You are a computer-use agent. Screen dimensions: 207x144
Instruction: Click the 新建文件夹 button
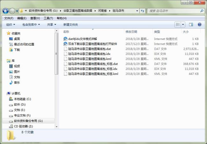[x=71, y=25]
